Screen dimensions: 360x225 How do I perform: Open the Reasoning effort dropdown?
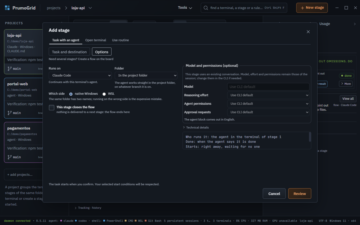pyautogui.click(x=268, y=95)
